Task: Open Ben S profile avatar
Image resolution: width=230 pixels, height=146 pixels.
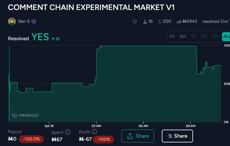Action: (x=12, y=22)
